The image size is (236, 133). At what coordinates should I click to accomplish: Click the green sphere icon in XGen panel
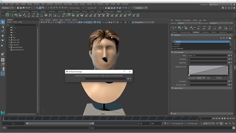point(179,28)
